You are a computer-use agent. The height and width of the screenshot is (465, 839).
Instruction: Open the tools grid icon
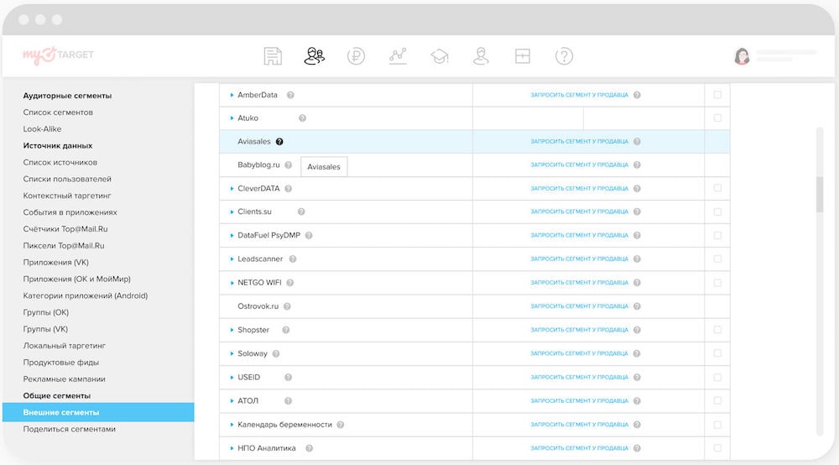523,56
